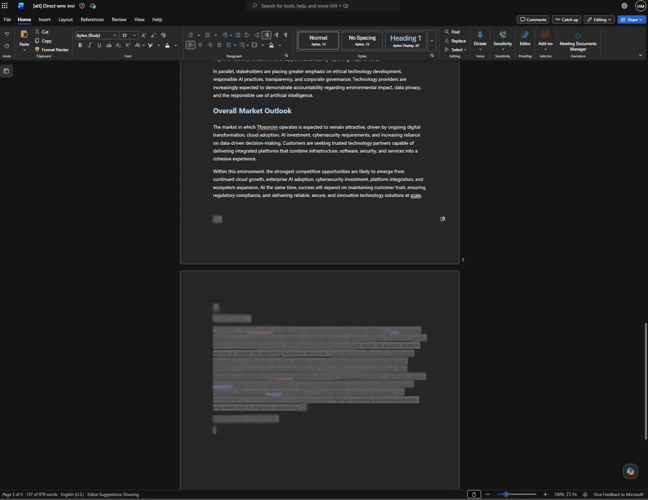
Task: Open the Editing mode dropdown
Action: pos(599,19)
